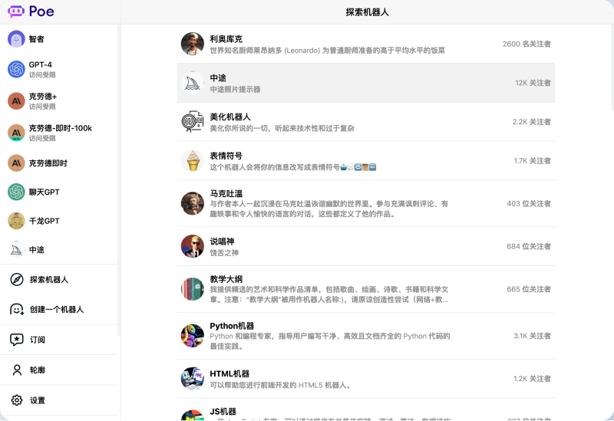Click the 订阅 star bubble icon
The width and height of the screenshot is (614, 421).
(16, 340)
